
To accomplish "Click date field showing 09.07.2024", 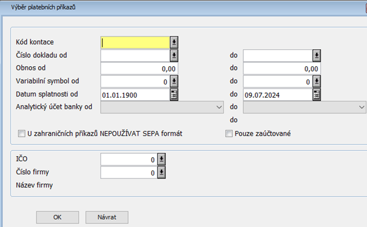I will 278,95.
